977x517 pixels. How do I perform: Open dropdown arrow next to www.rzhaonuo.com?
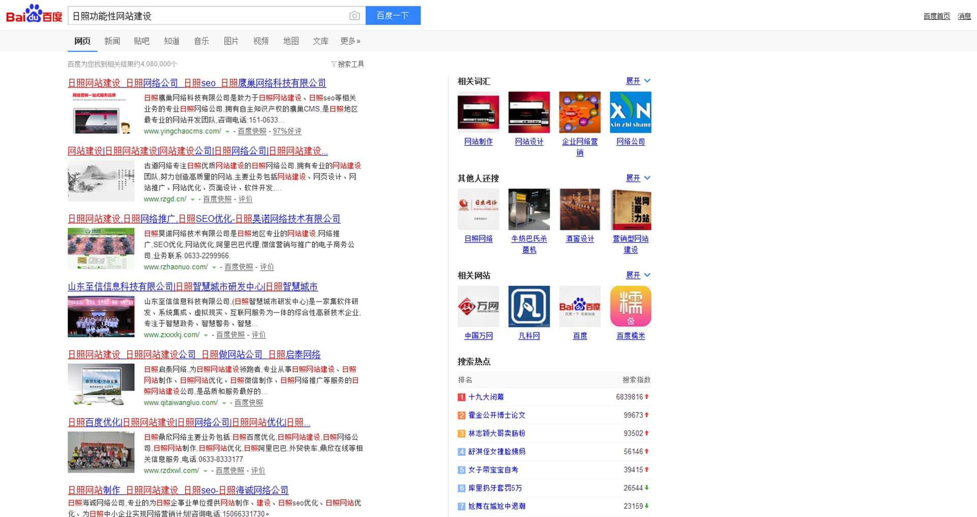point(214,267)
